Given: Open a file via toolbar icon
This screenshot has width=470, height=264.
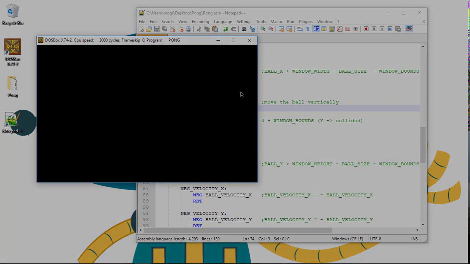Looking at the screenshot, I should coord(149,29).
